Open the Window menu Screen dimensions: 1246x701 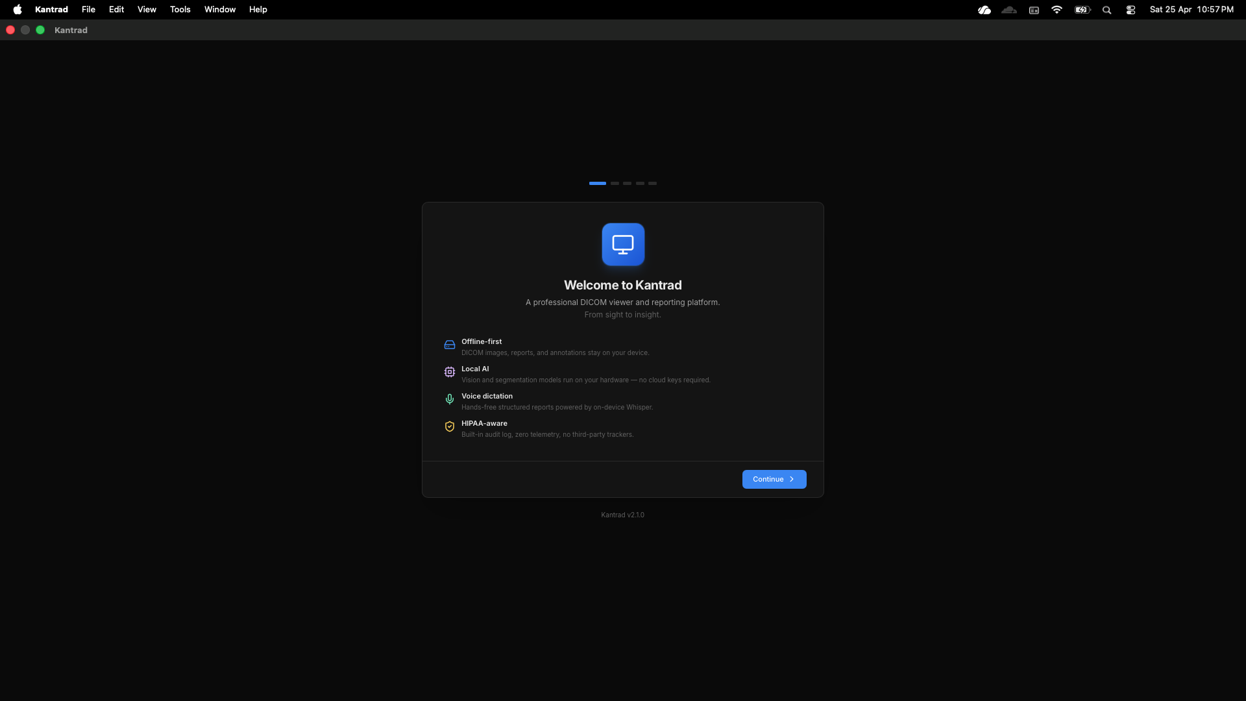point(220,10)
